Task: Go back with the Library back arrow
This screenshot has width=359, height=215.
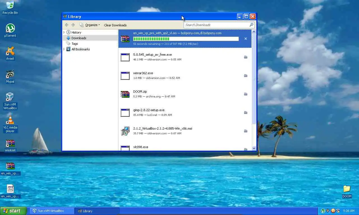Action: pyautogui.click(x=67, y=25)
